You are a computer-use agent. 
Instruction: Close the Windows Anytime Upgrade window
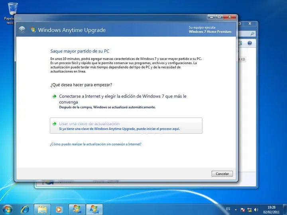[x=230, y=17]
